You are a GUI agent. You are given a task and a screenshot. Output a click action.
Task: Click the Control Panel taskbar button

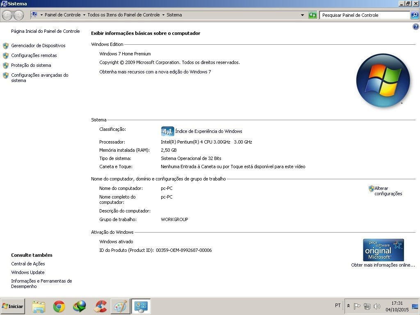click(x=141, y=306)
